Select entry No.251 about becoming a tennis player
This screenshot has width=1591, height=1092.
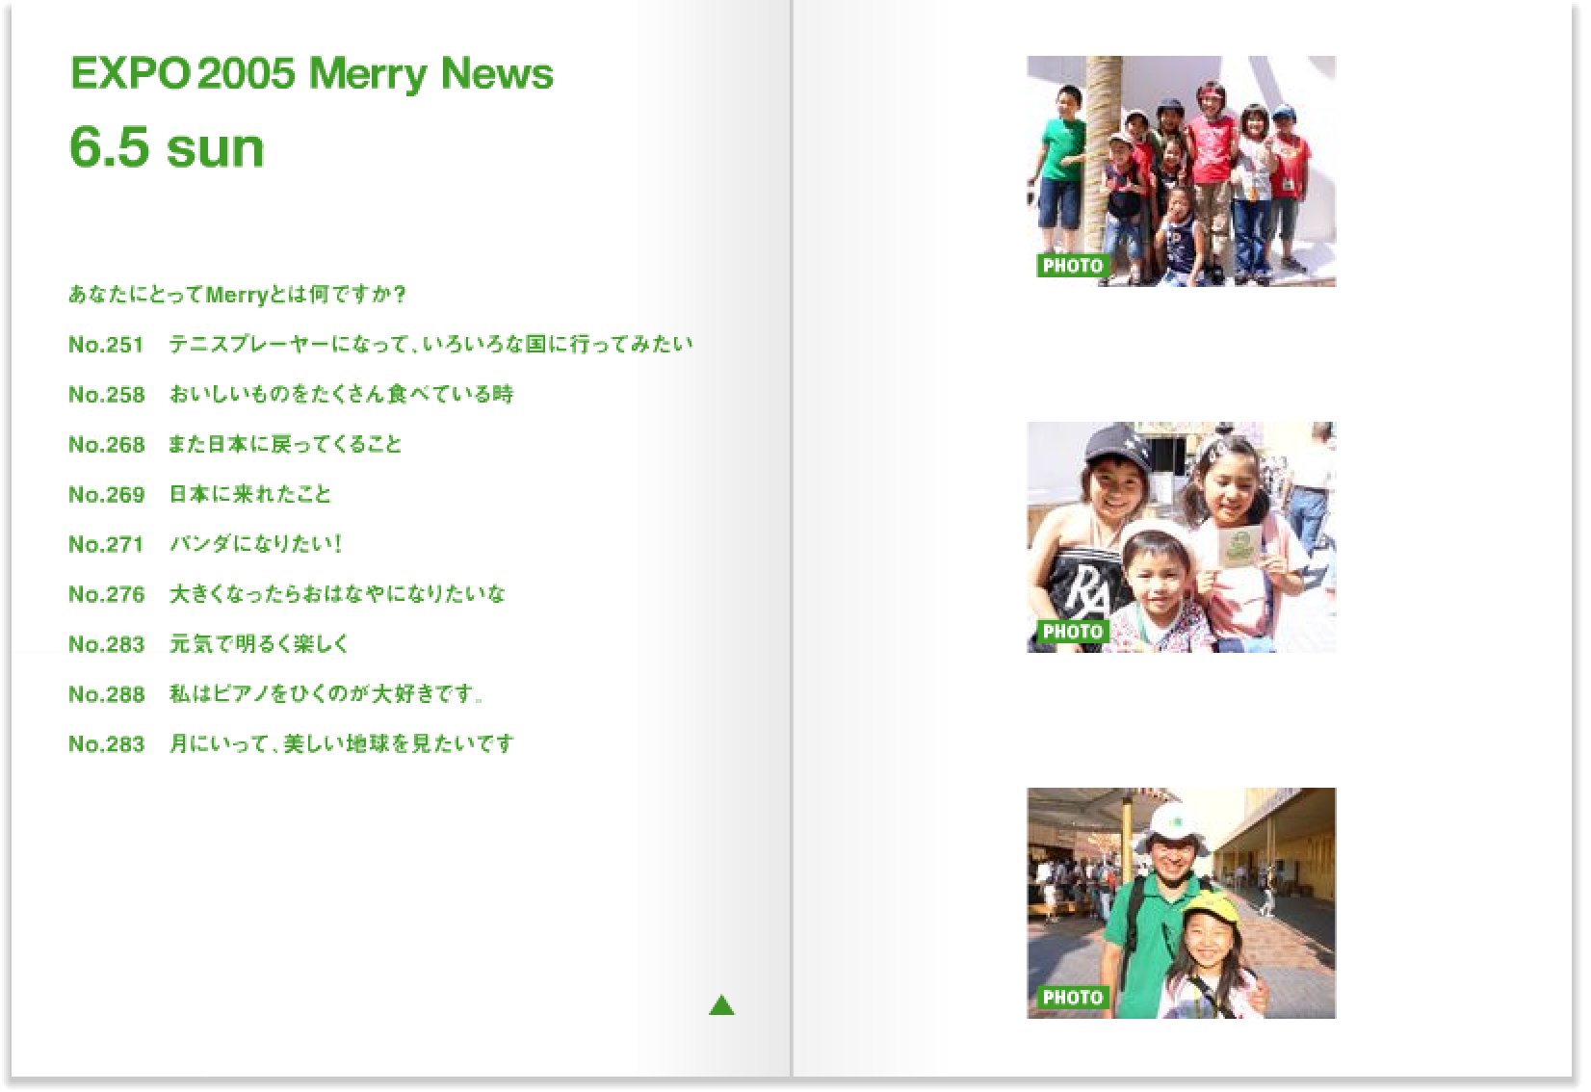tap(380, 345)
